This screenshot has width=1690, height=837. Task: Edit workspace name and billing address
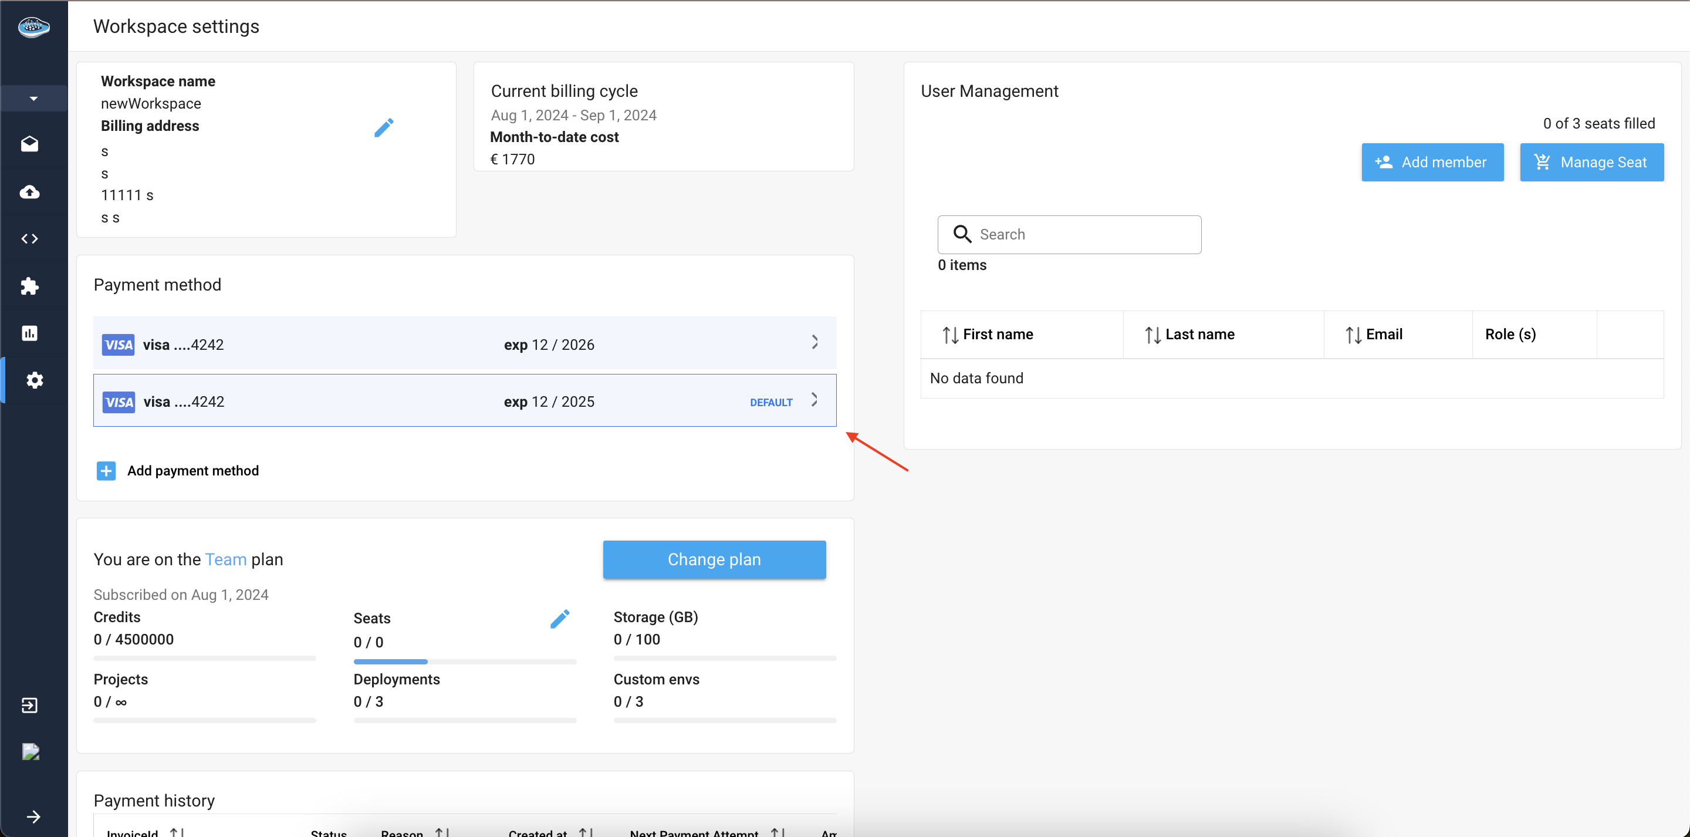[x=384, y=127]
